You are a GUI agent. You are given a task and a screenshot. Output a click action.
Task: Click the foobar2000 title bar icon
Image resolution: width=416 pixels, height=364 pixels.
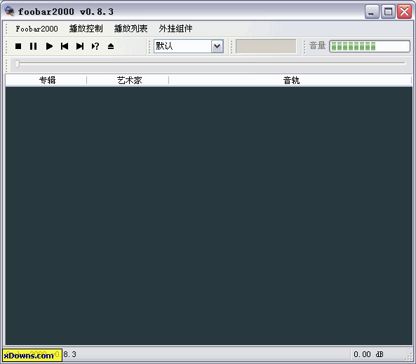tap(9, 11)
